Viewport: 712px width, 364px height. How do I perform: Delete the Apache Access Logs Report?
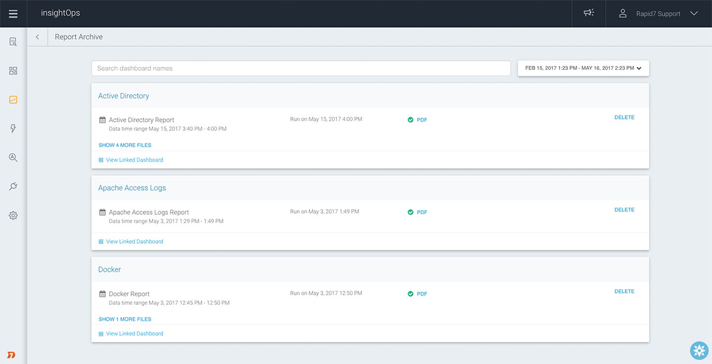click(x=624, y=210)
